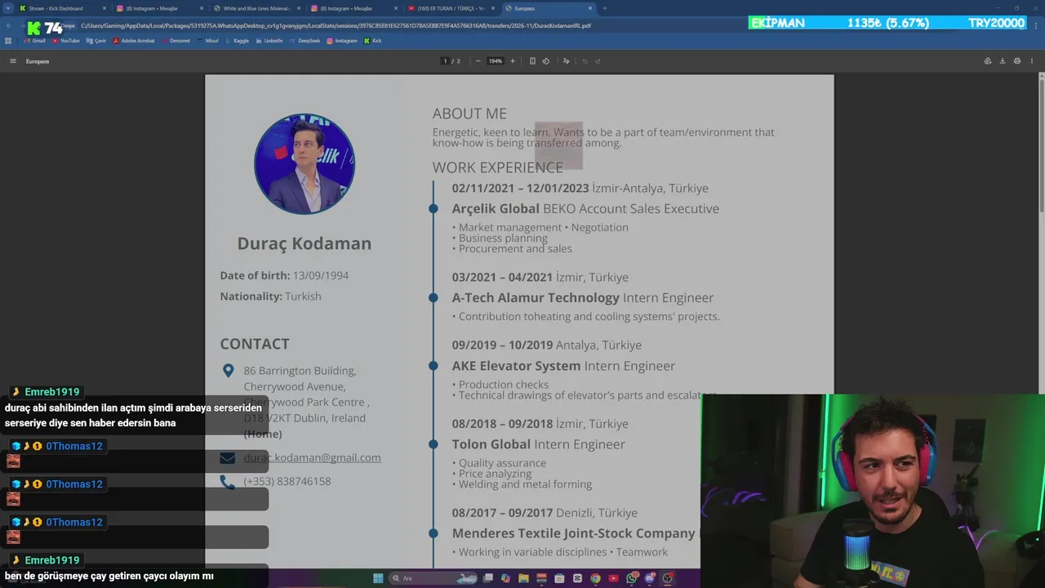Image resolution: width=1045 pixels, height=588 pixels.
Task: Open Discord from the taskbar
Action: pos(649,578)
